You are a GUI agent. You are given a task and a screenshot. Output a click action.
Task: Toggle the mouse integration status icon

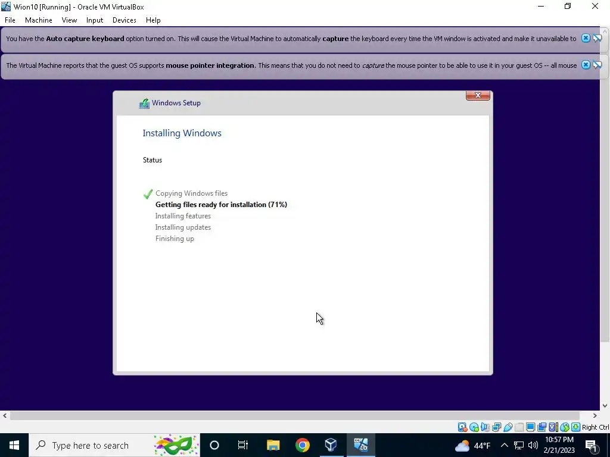pyautogui.click(x=565, y=427)
